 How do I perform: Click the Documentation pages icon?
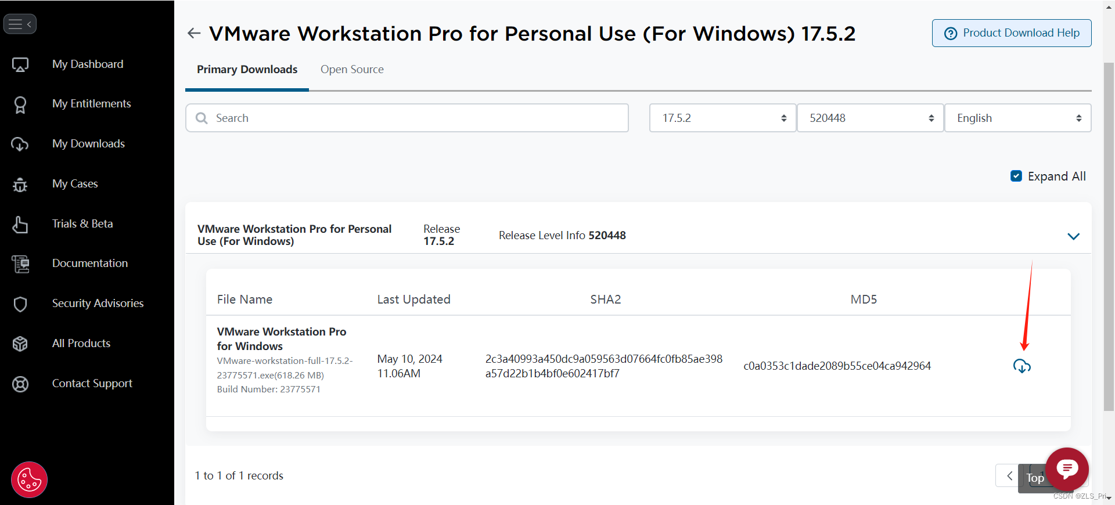click(x=20, y=264)
